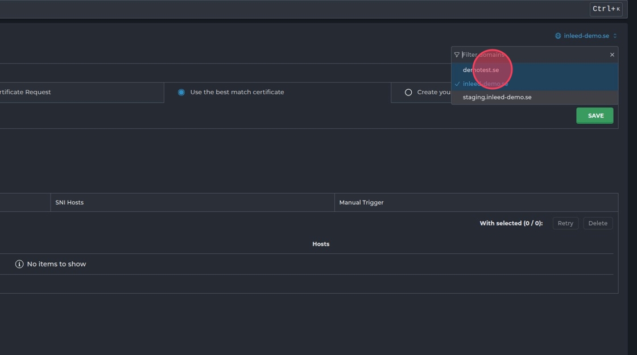The height and width of the screenshot is (355, 637).
Task: Click the globe icon beside inleed-demo.se
Action: [x=558, y=36]
